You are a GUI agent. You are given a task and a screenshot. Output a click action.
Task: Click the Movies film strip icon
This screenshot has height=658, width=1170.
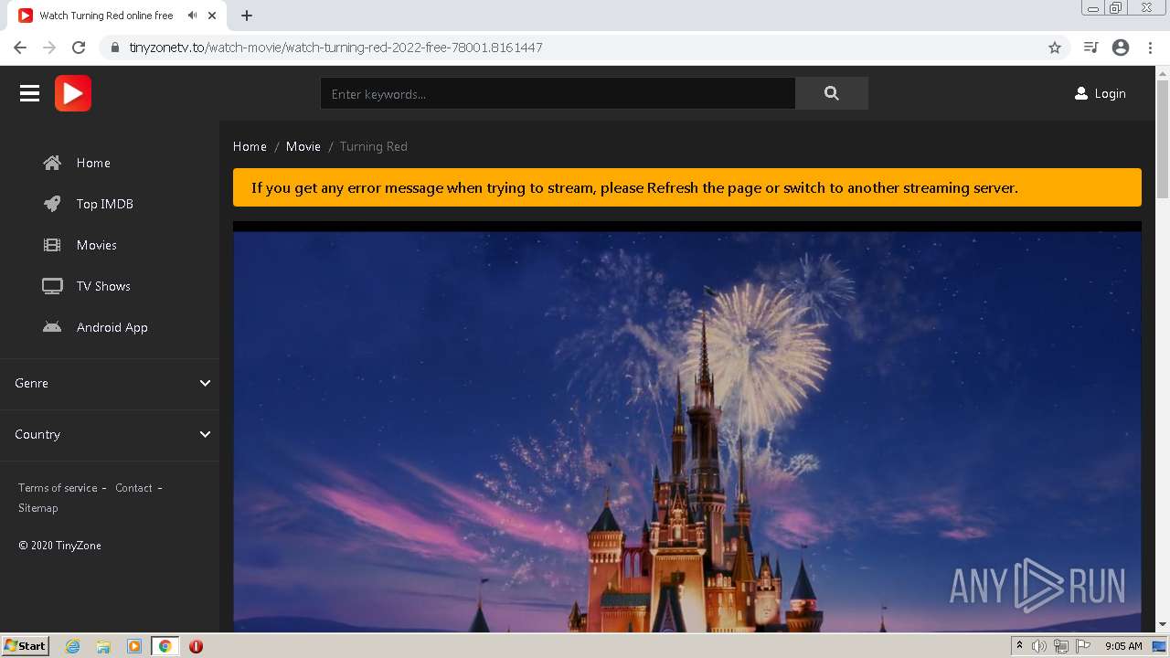point(52,245)
